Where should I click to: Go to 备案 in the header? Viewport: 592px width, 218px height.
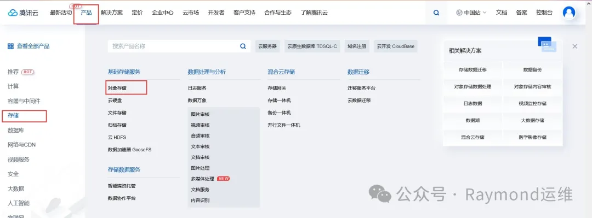tap(521, 13)
